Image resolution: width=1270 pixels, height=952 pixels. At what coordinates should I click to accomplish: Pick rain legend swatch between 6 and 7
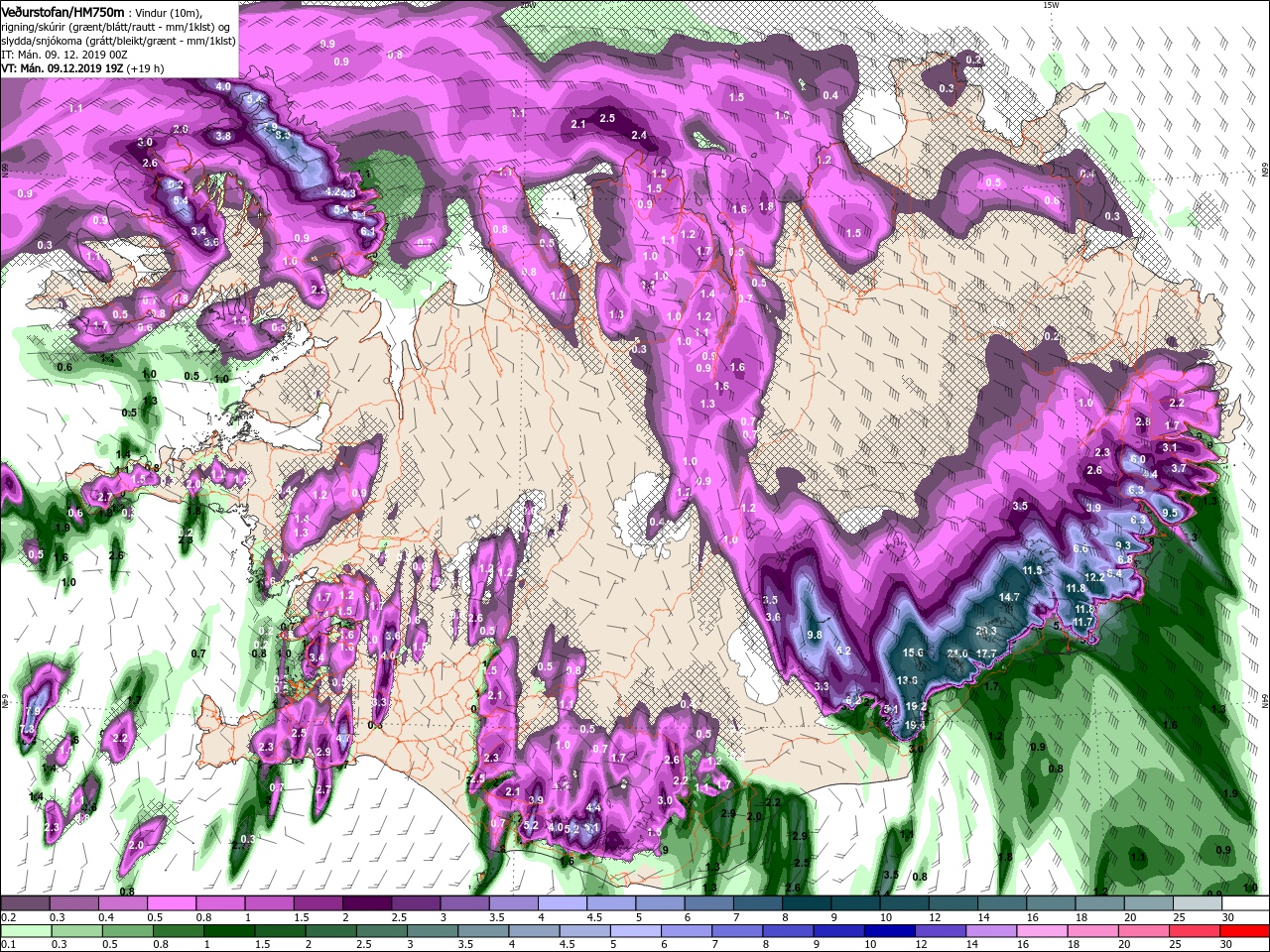click(689, 931)
